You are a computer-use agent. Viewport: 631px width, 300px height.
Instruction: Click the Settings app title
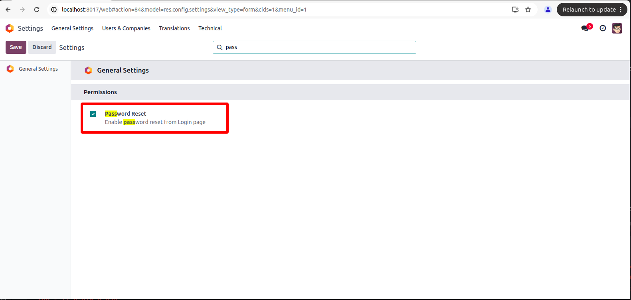click(30, 28)
